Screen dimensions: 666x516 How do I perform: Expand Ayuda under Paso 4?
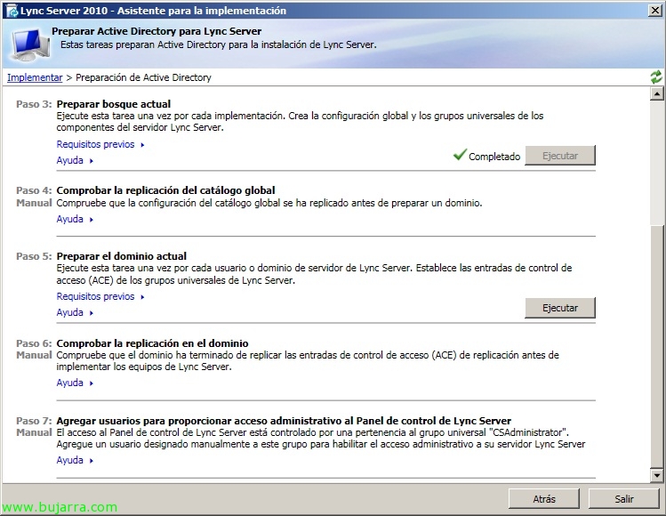(x=75, y=220)
